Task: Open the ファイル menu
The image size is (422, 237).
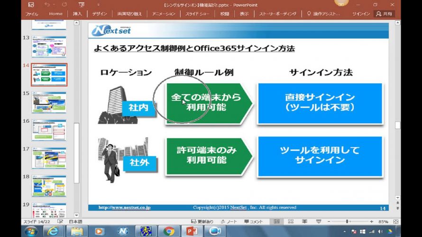Action: pos(32,14)
